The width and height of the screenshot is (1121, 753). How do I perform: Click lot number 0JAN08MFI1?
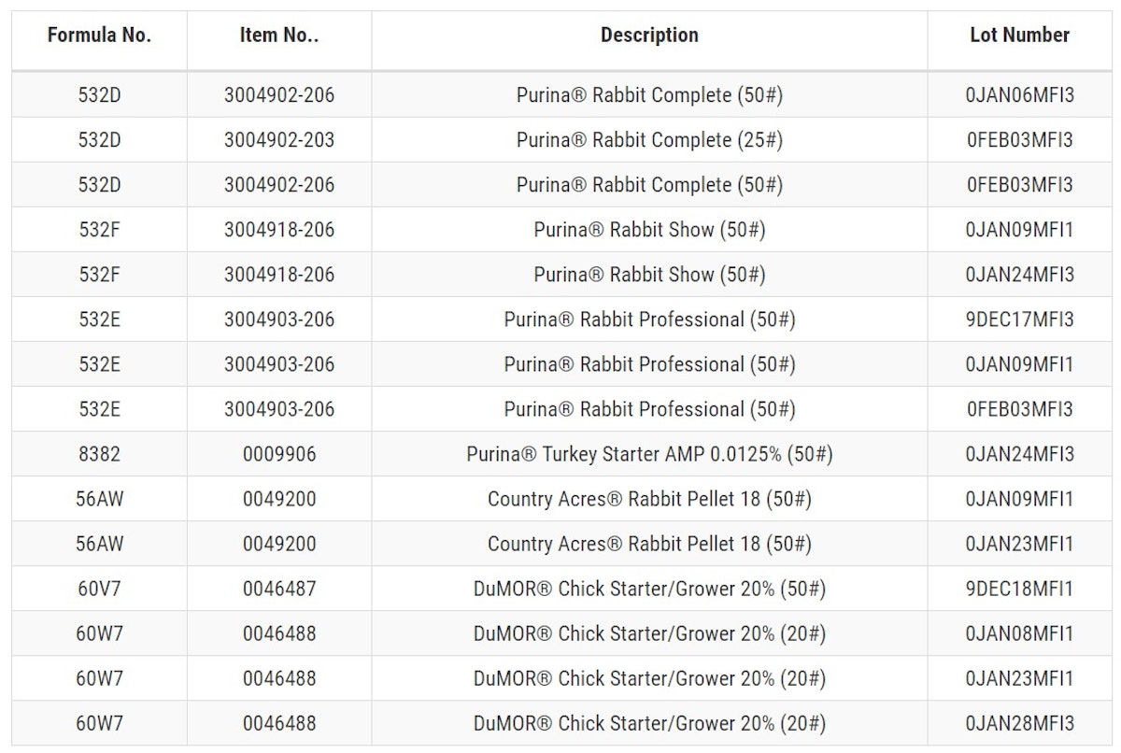click(x=1020, y=633)
